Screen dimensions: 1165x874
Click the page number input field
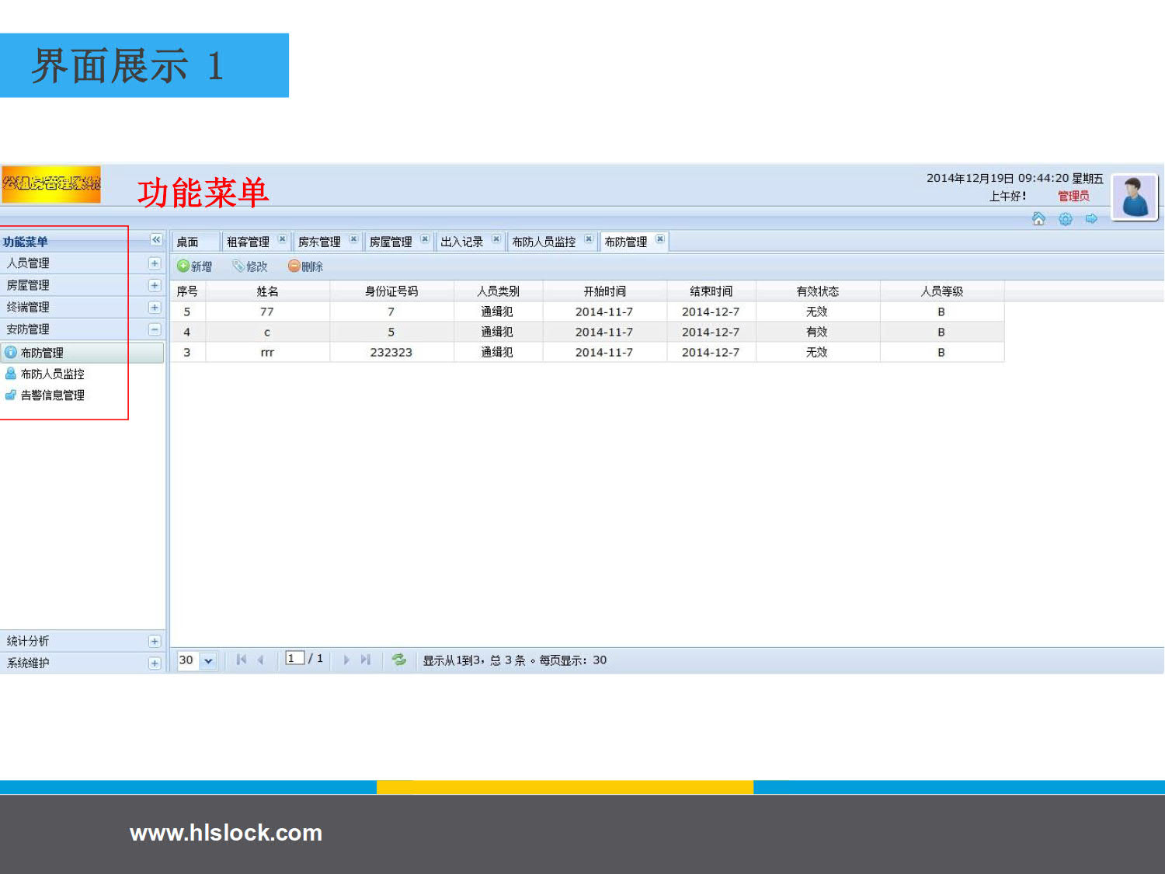tap(294, 658)
